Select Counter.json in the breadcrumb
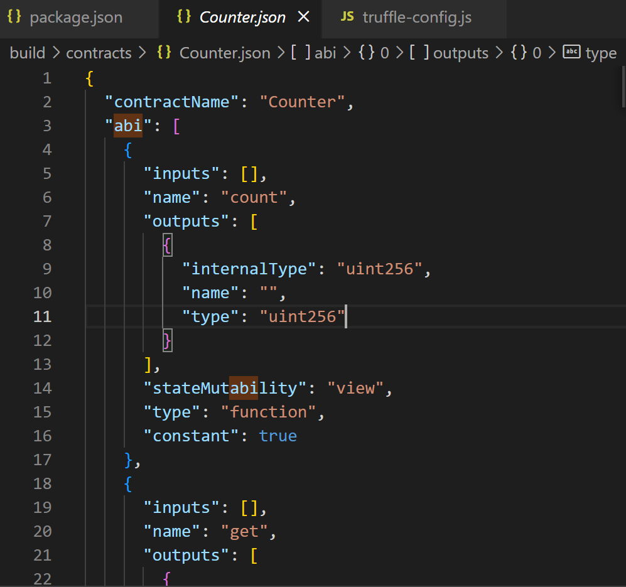The image size is (626, 587). tap(225, 53)
